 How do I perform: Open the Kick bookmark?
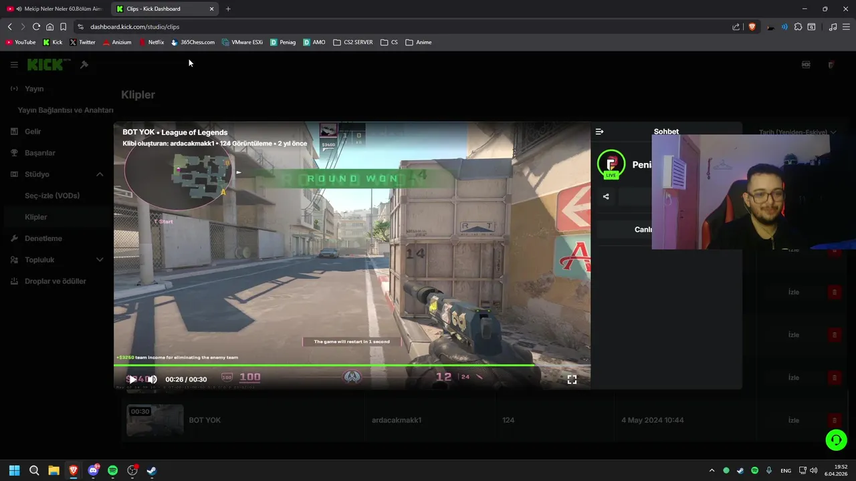[53, 42]
